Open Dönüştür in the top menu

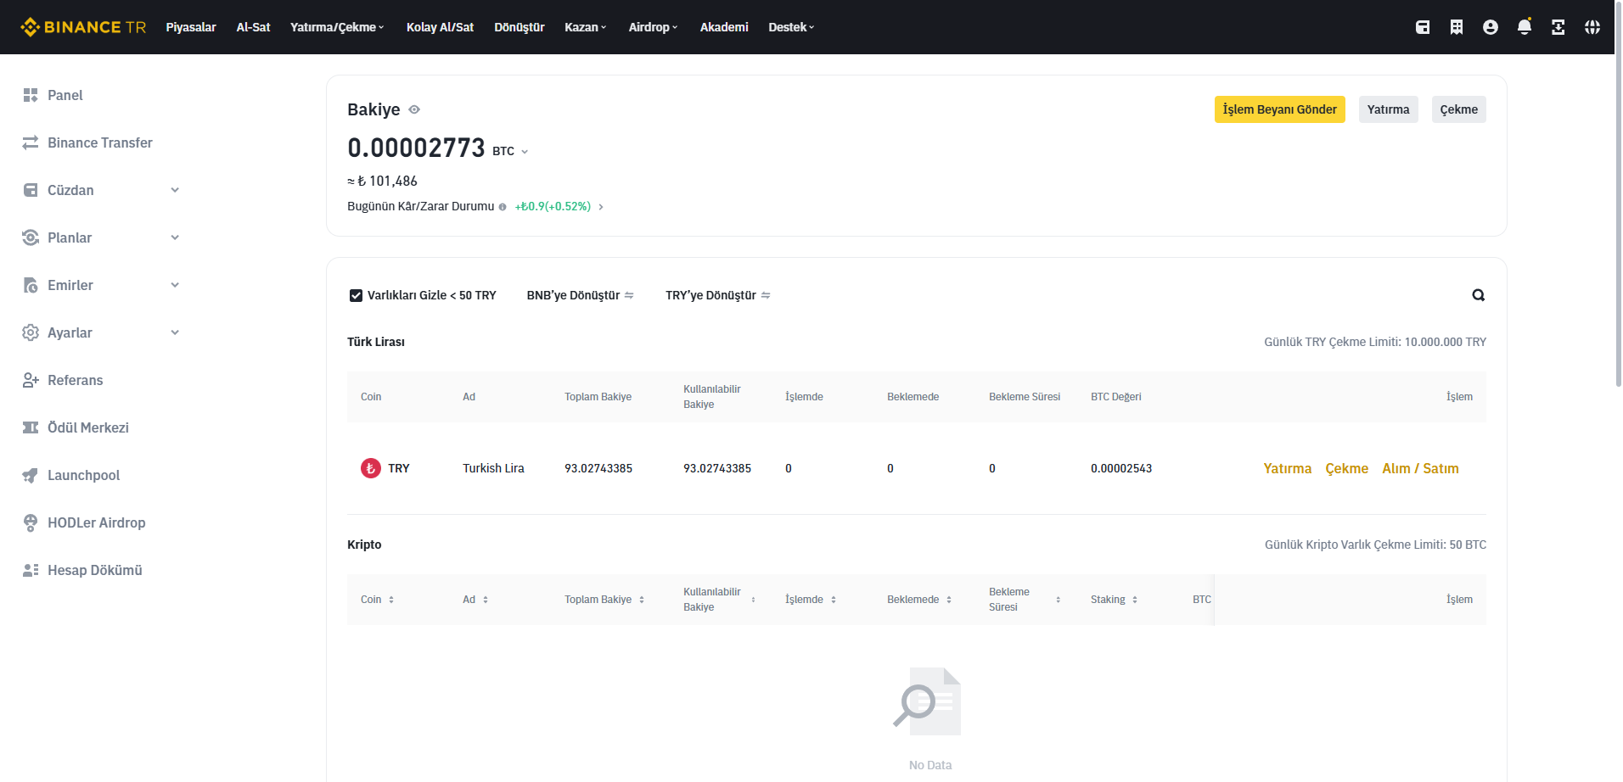[519, 27]
